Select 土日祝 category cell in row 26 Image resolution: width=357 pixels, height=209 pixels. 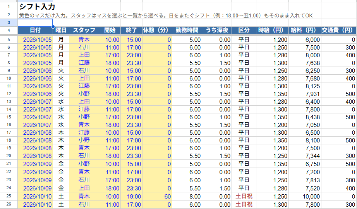point(244,204)
